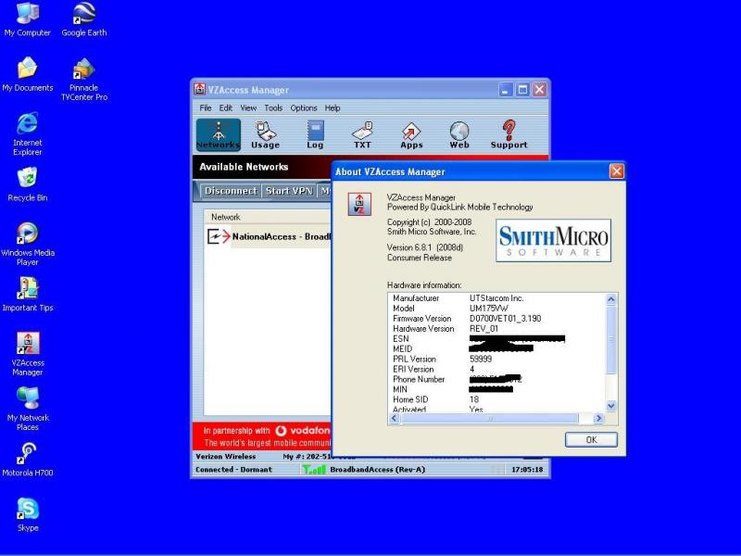741x556 pixels.
Task: Click the Disconnect button
Action: tap(231, 191)
